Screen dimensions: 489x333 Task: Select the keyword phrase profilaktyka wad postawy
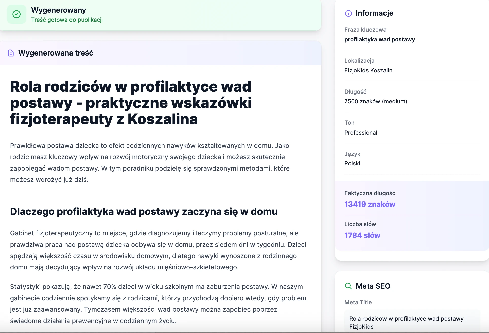(380, 39)
